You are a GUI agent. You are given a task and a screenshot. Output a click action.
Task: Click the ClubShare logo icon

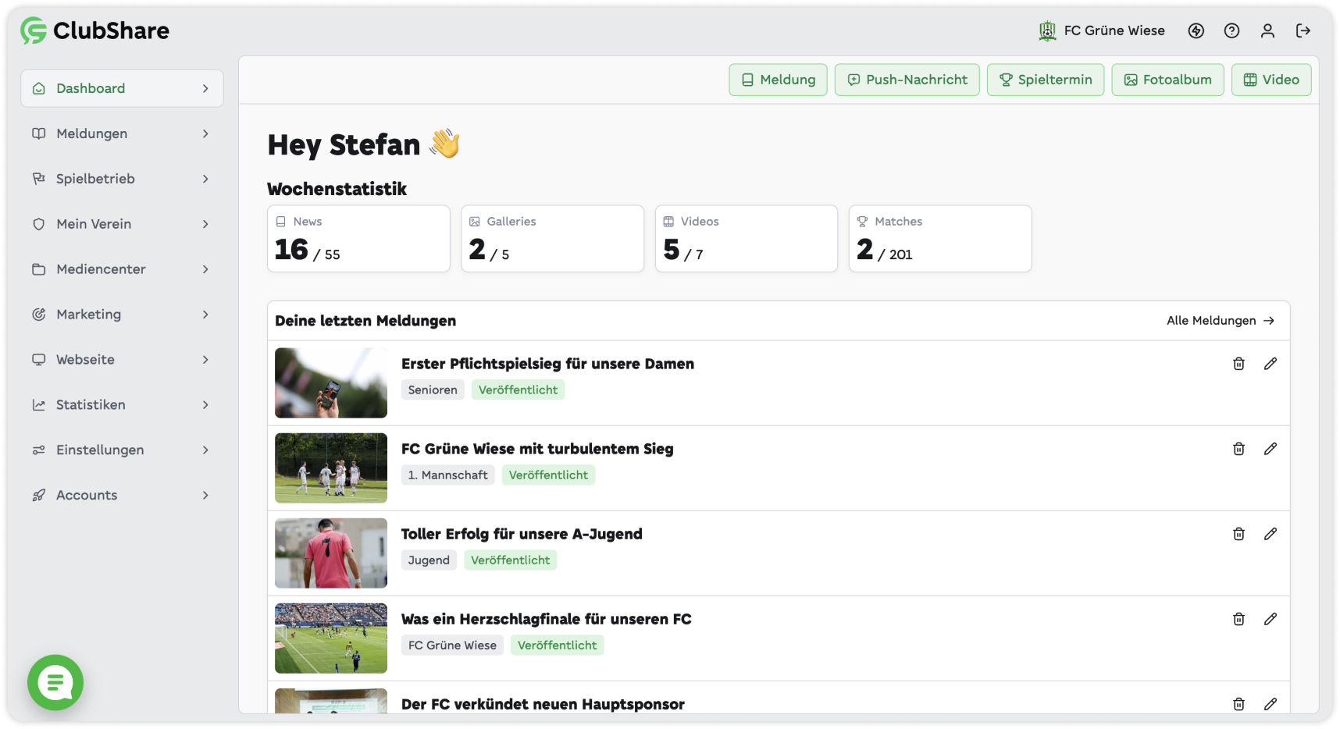point(34,30)
